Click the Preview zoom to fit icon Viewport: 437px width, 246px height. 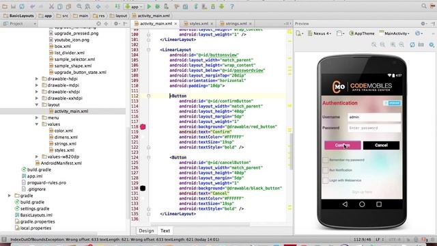click(x=374, y=44)
